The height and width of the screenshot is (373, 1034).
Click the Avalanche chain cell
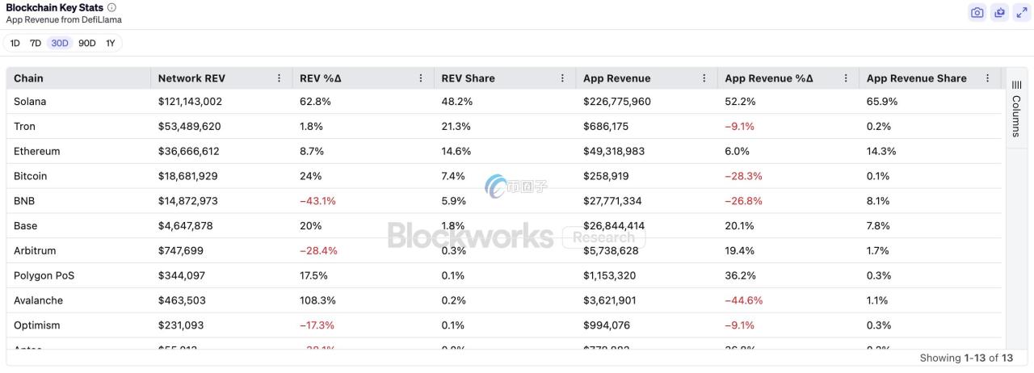click(38, 300)
